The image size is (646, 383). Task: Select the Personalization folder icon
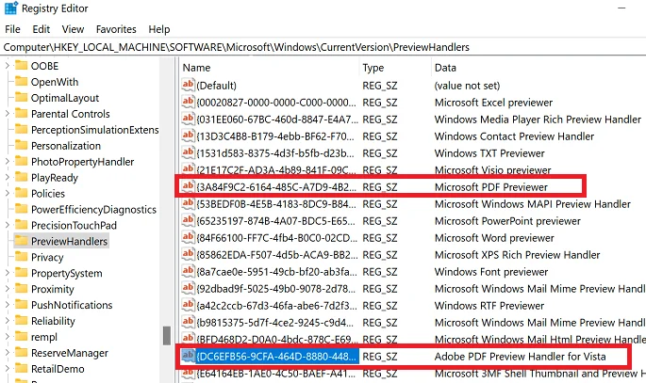tap(21, 145)
